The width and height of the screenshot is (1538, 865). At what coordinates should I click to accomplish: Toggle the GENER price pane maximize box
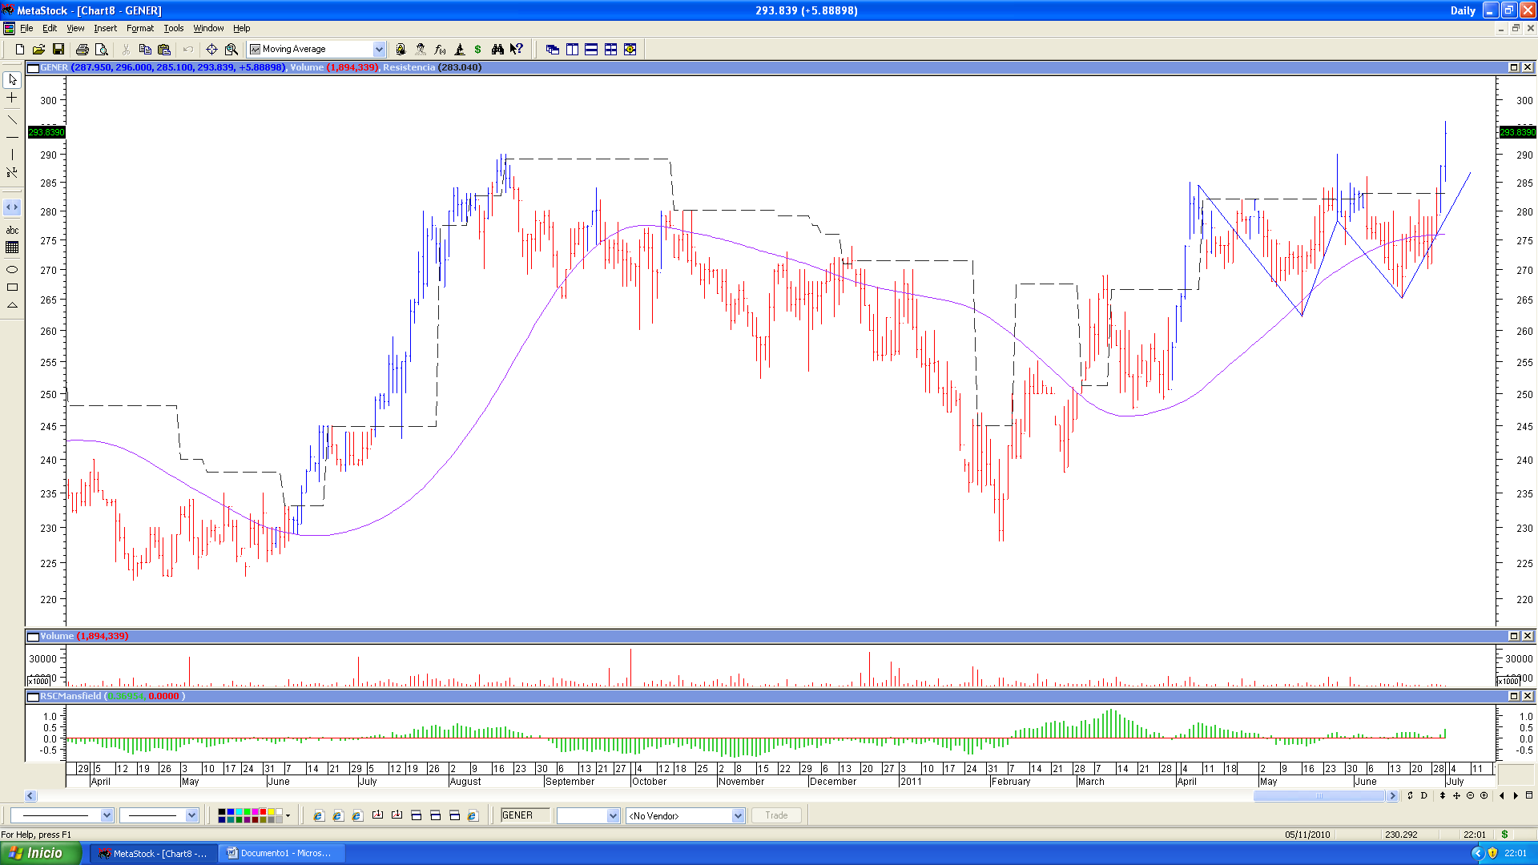1514,68
